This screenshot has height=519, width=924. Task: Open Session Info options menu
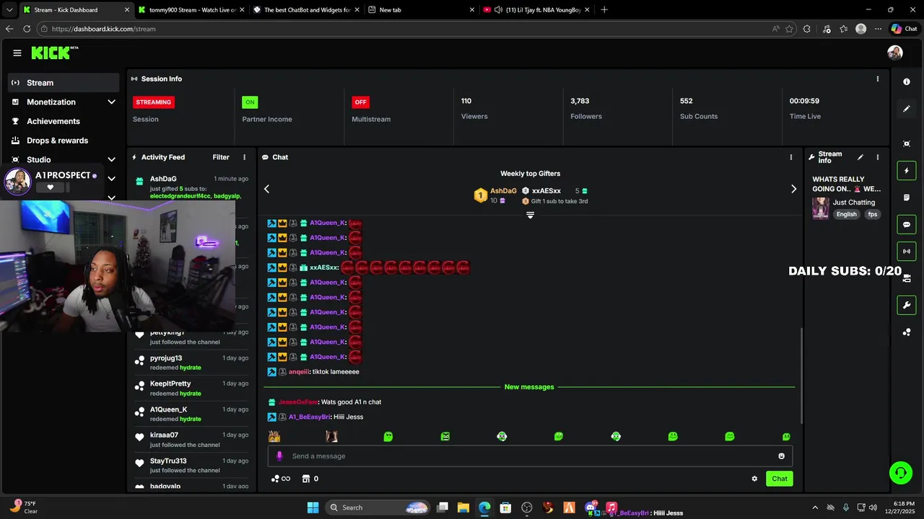click(x=878, y=79)
